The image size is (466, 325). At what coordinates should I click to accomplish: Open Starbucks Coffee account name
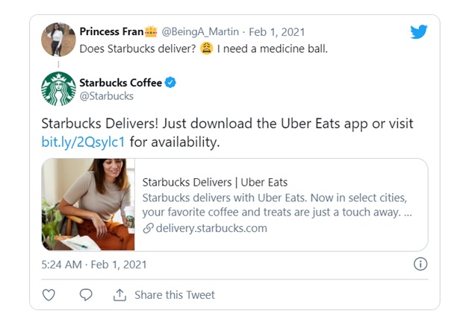tap(121, 83)
